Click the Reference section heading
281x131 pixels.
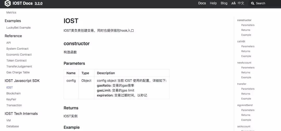pos(13,36)
